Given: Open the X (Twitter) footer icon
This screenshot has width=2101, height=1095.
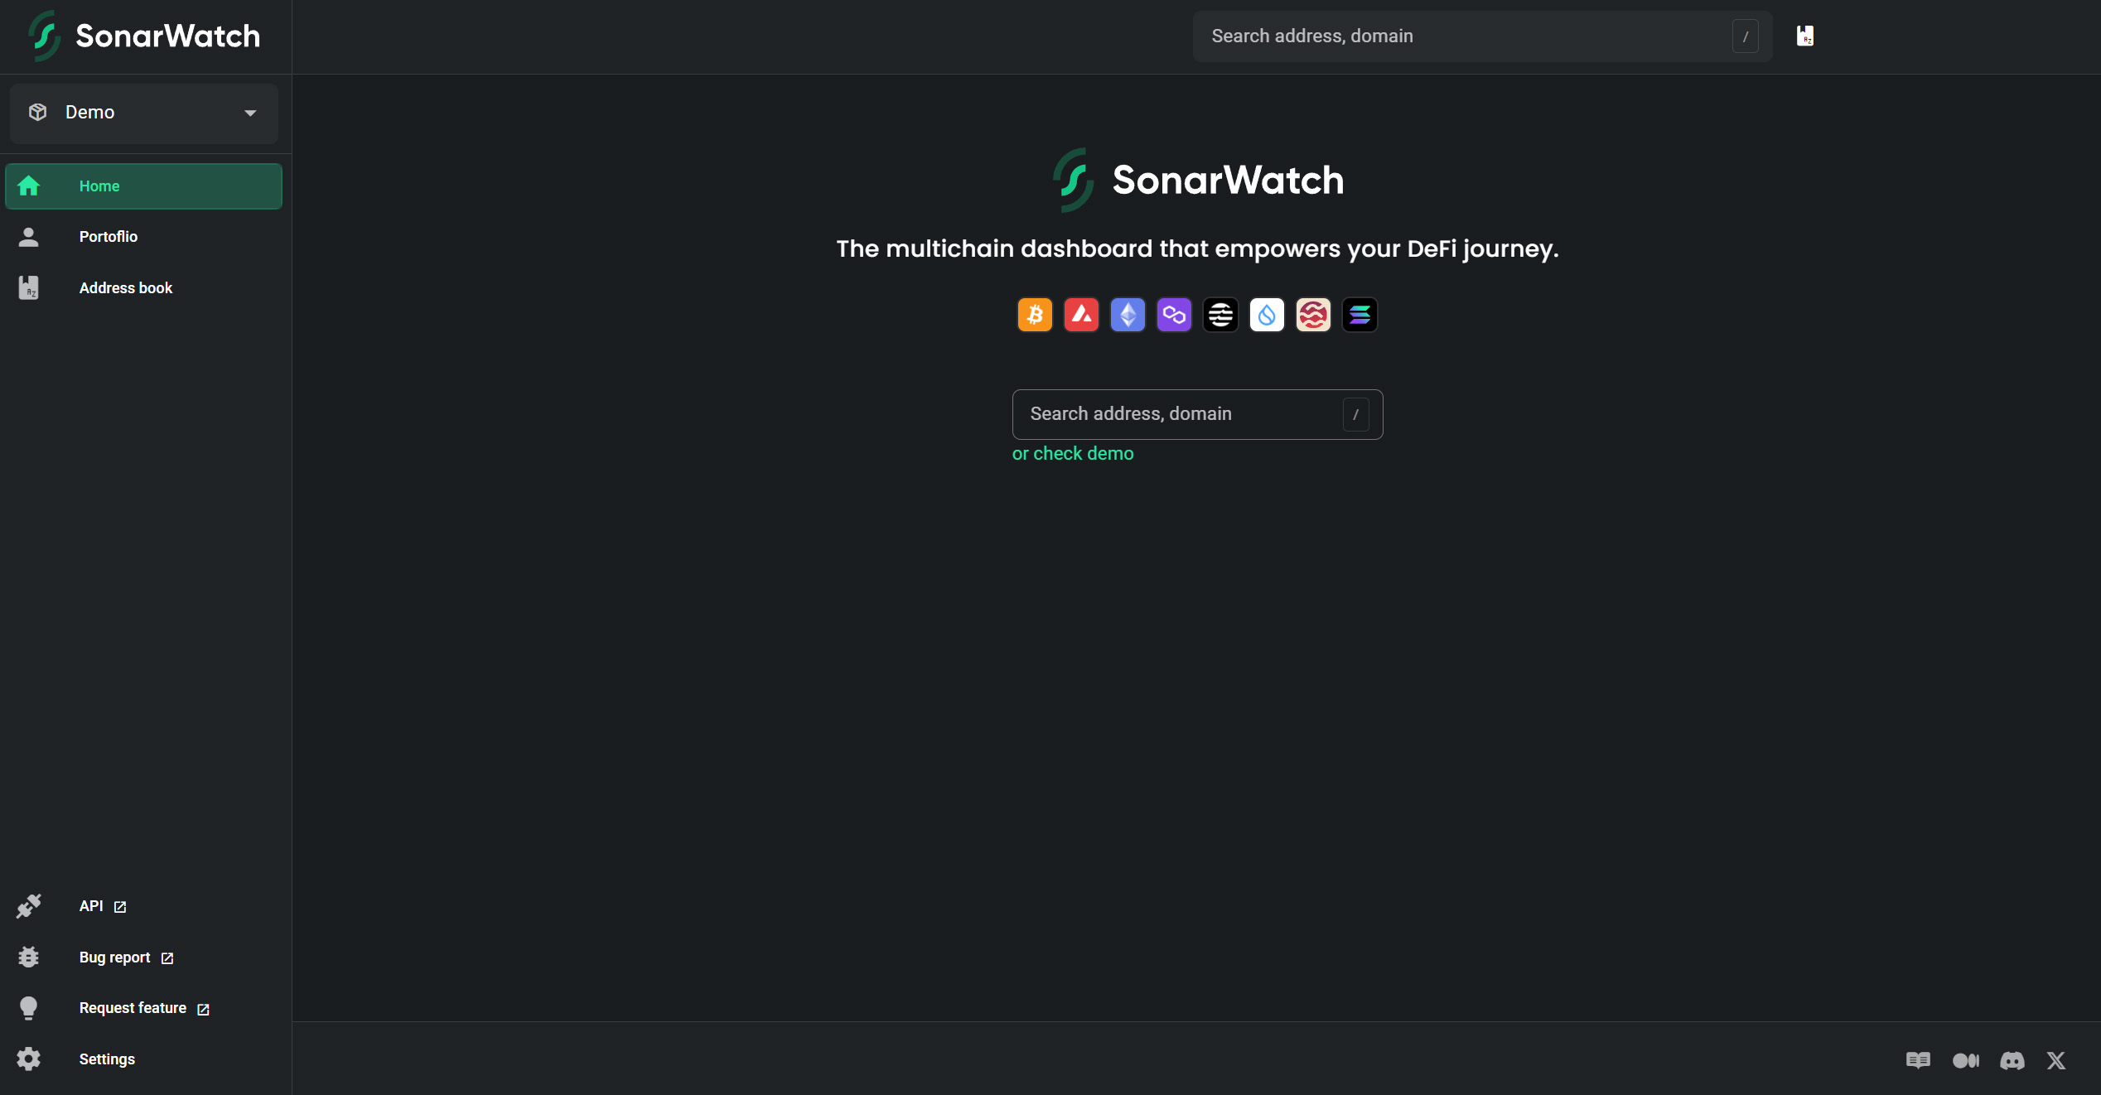Looking at the screenshot, I should click(x=2056, y=1060).
